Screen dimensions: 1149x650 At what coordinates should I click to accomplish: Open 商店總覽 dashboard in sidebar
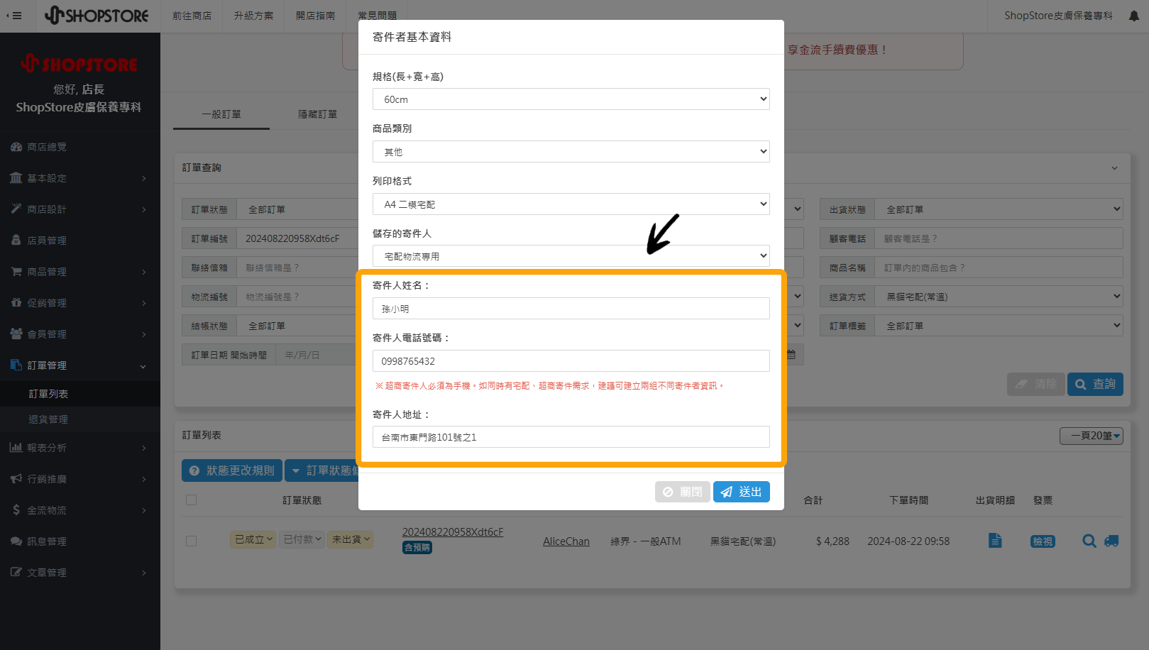[47, 147]
